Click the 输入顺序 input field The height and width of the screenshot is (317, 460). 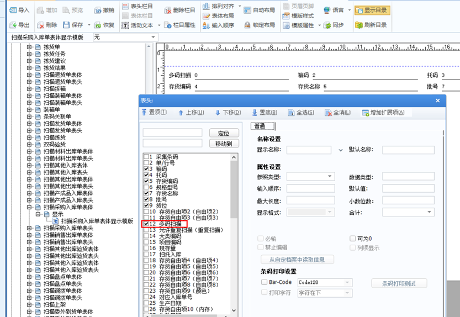coord(310,188)
